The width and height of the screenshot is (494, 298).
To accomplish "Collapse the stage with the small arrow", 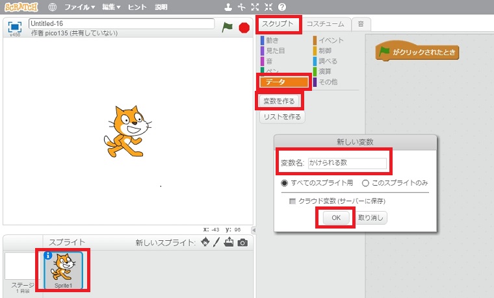I will (x=253, y=230).
